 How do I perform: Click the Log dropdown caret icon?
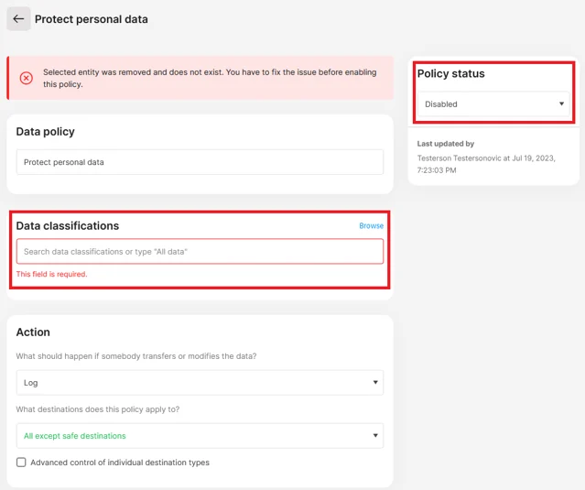pos(375,383)
